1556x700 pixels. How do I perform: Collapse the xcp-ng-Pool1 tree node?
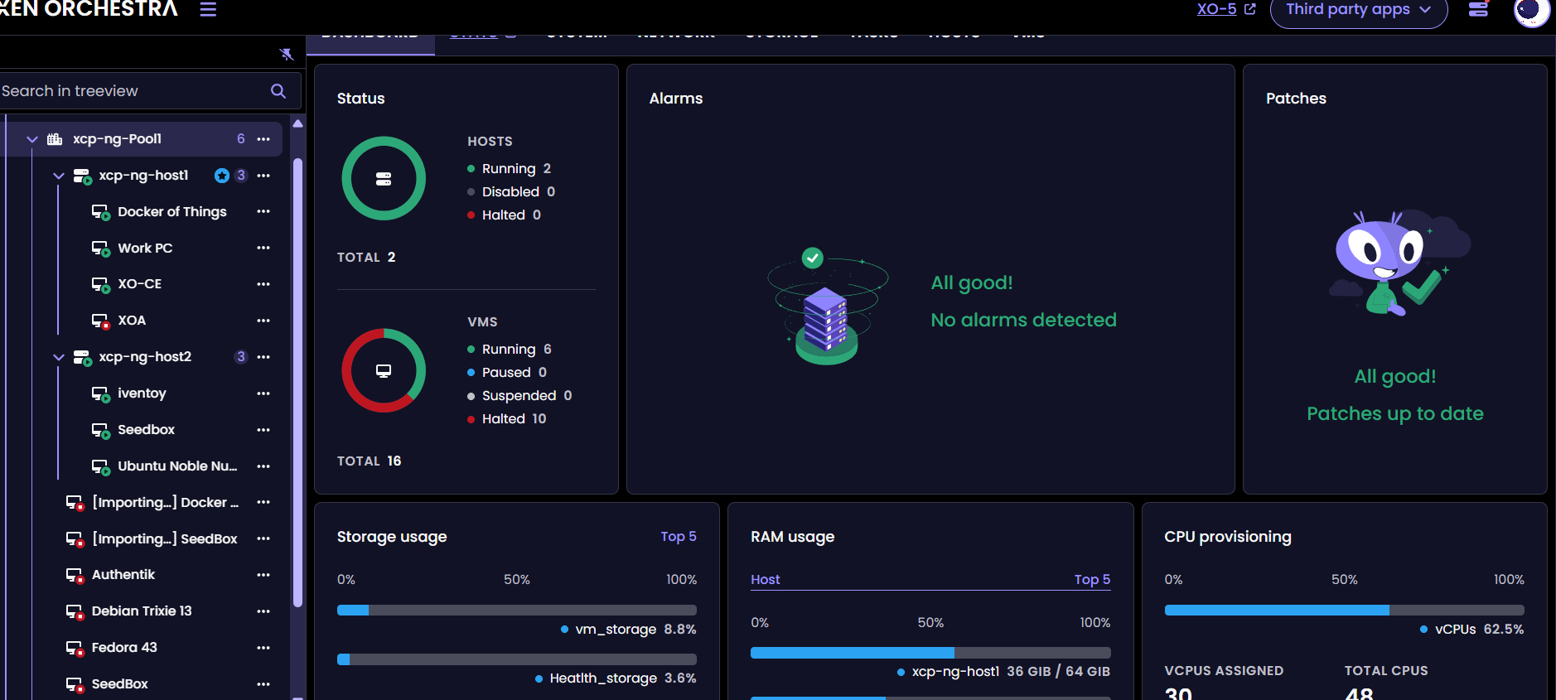pyautogui.click(x=32, y=139)
